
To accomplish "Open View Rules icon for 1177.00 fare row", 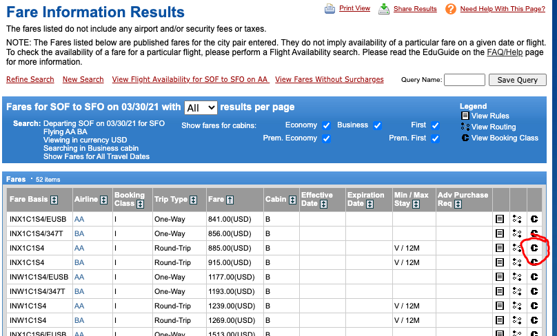I will click(500, 277).
